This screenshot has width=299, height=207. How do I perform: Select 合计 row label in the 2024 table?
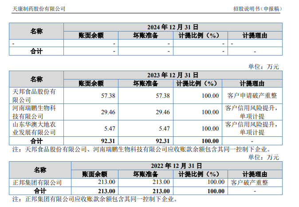(x=36, y=52)
